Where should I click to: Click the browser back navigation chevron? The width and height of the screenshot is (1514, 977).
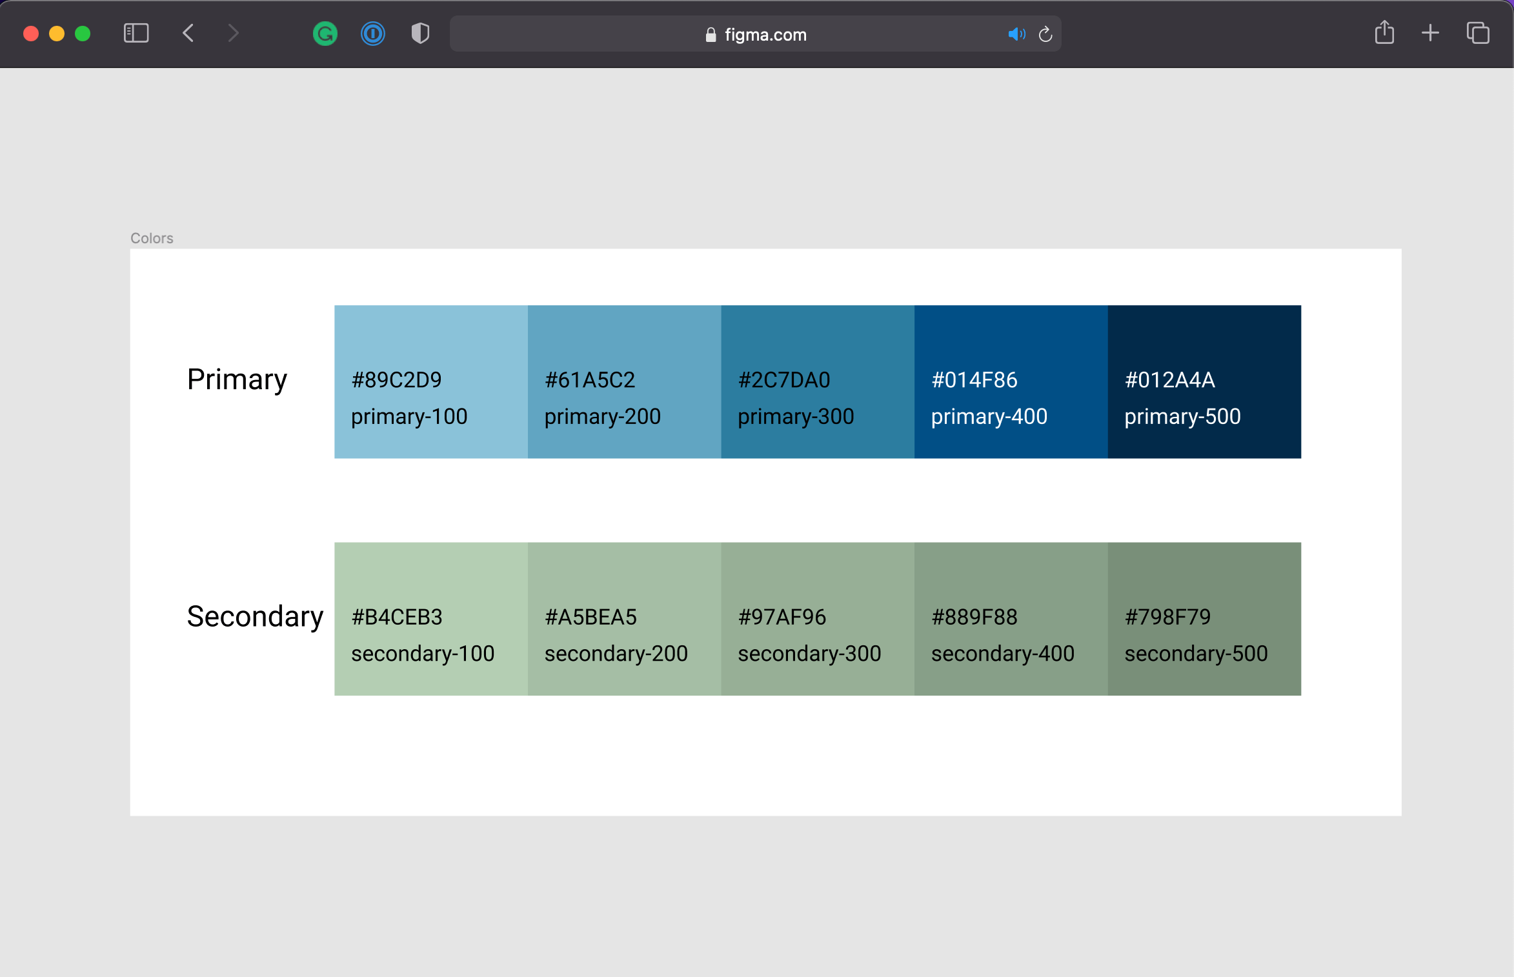tap(188, 34)
